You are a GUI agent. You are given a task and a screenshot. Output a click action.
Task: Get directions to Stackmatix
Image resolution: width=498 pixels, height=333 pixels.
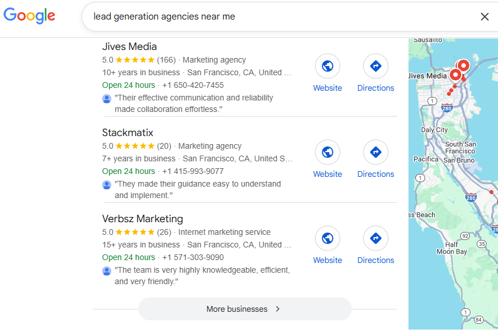click(375, 152)
